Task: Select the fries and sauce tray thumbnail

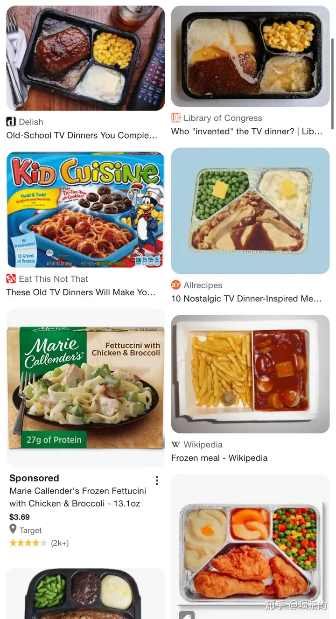Action: [251, 374]
